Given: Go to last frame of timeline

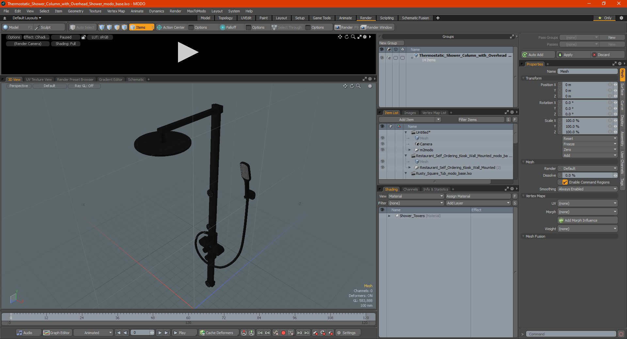Looking at the screenshot, I should [167, 333].
